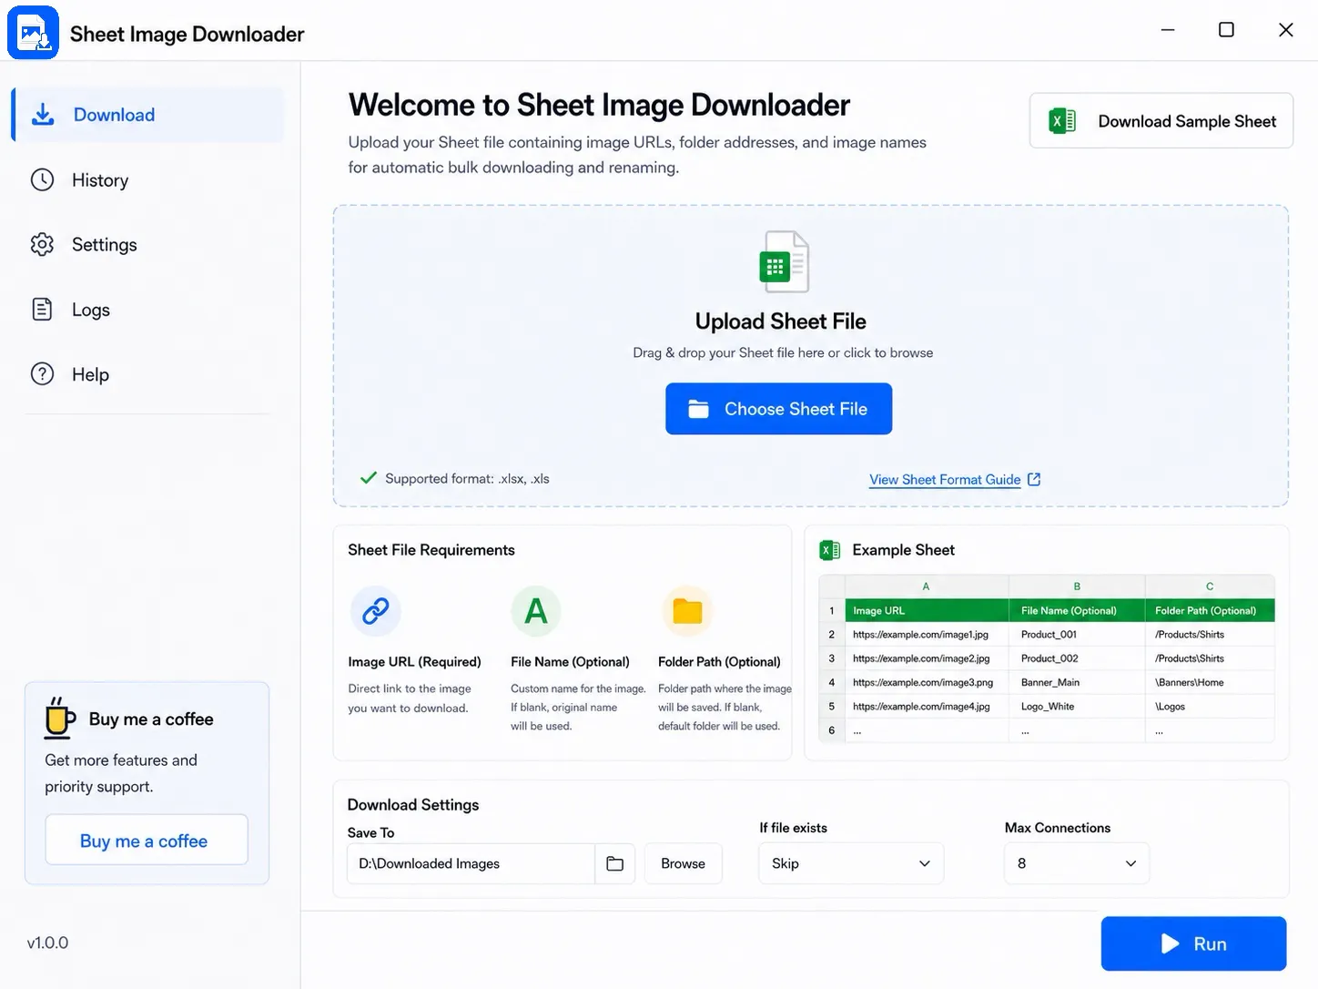
Task: Open the Download section in sidebar
Action: tap(147, 115)
